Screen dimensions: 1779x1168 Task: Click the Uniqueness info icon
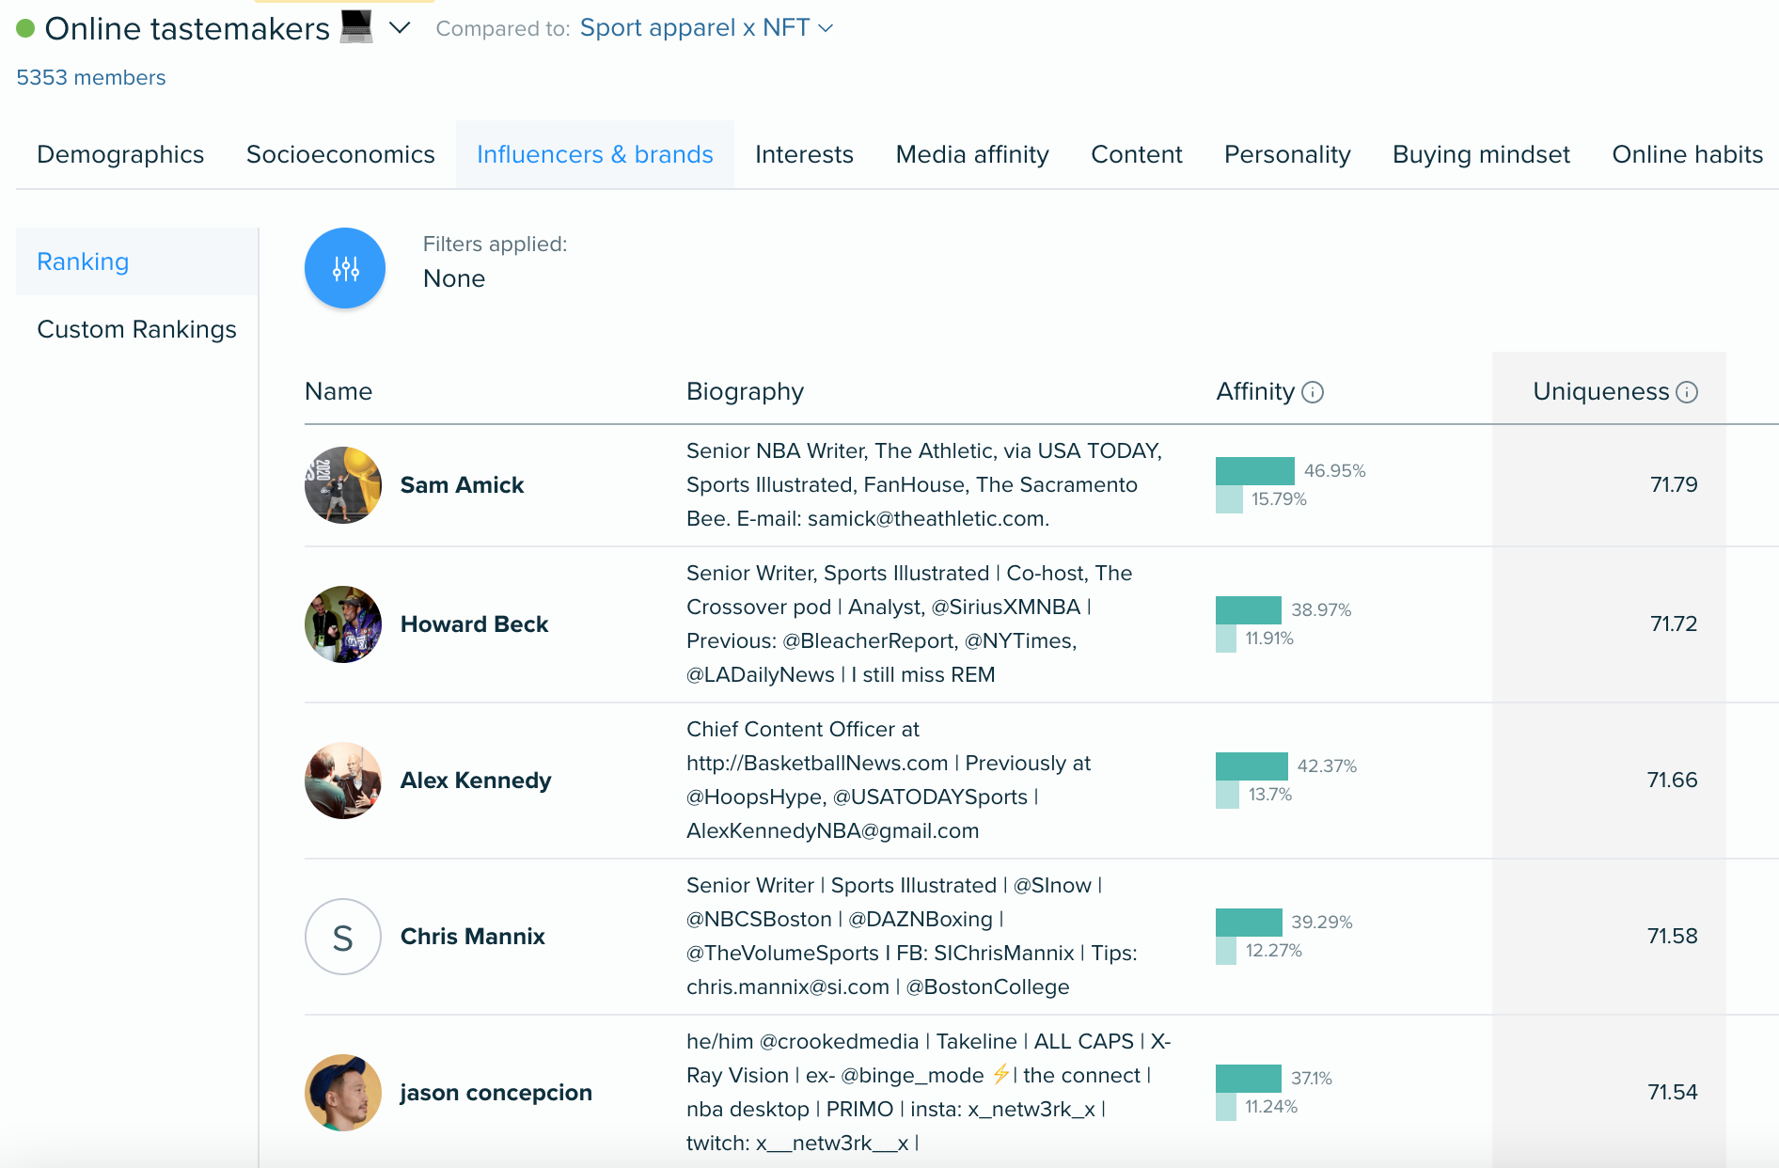click(1687, 392)
